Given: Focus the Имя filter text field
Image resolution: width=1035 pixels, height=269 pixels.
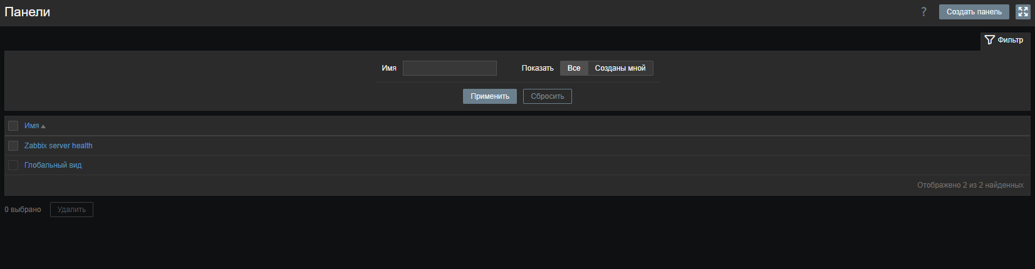Looking at the screenshot, I should pyautogui.click(x=449, y=68).
